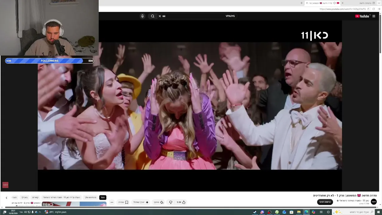
Task: Mute the tab via its speaker icon
Action: 334,3
